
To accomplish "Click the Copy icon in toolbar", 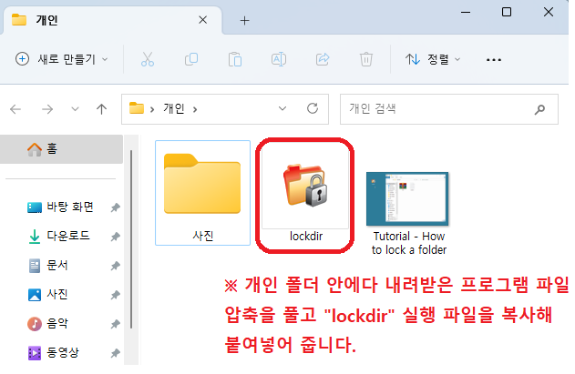I will click(191, 59).
